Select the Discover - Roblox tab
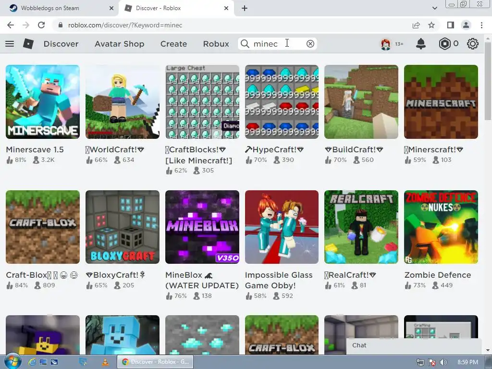This screenshot has height=369, width=492. [x=176, y=8]
